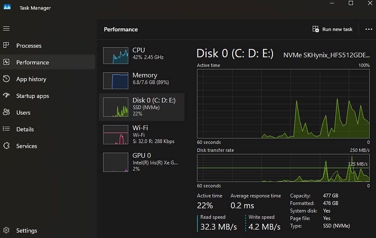Open the App history page
The image size is (376, 238).
(x=31, y=79)
